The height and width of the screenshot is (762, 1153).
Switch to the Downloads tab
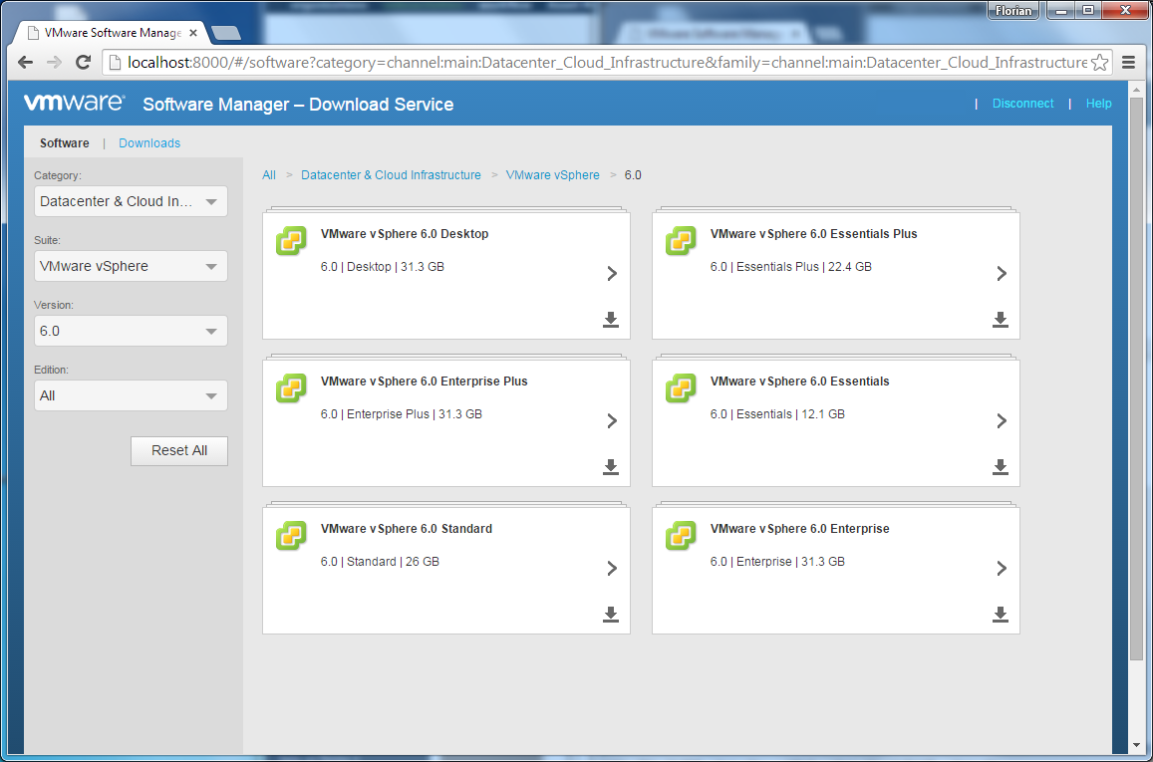(149, 143)
